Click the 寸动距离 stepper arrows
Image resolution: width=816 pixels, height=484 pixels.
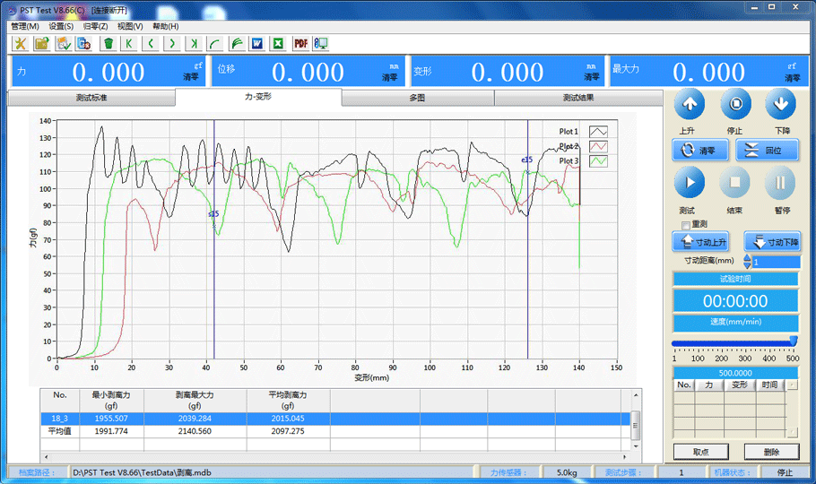pyautogui.click(x=747, y=262)
